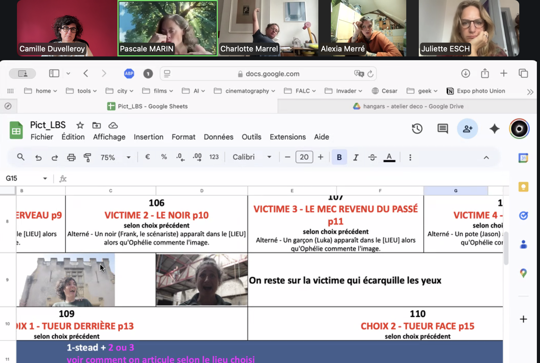Click the Gemini sparkle icon
540x363 pixels.
(x=494, y=129)
